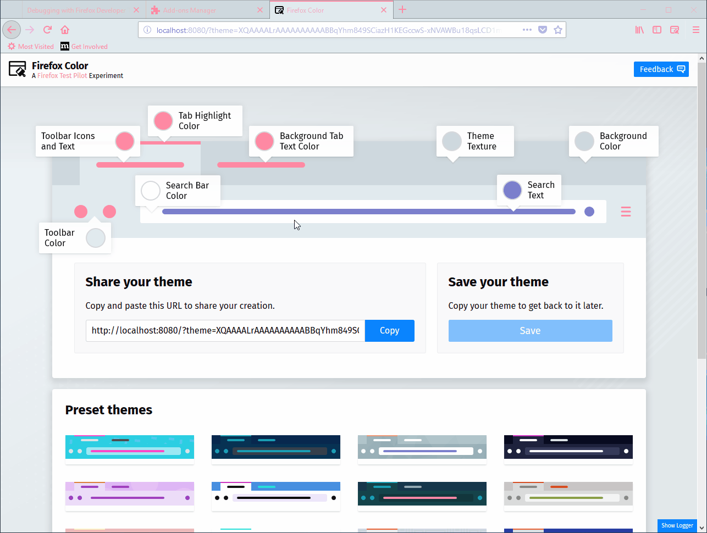Screen dimensions: 707x533
Task: Open the Get Involved bookmark
Action: point(84,47)
